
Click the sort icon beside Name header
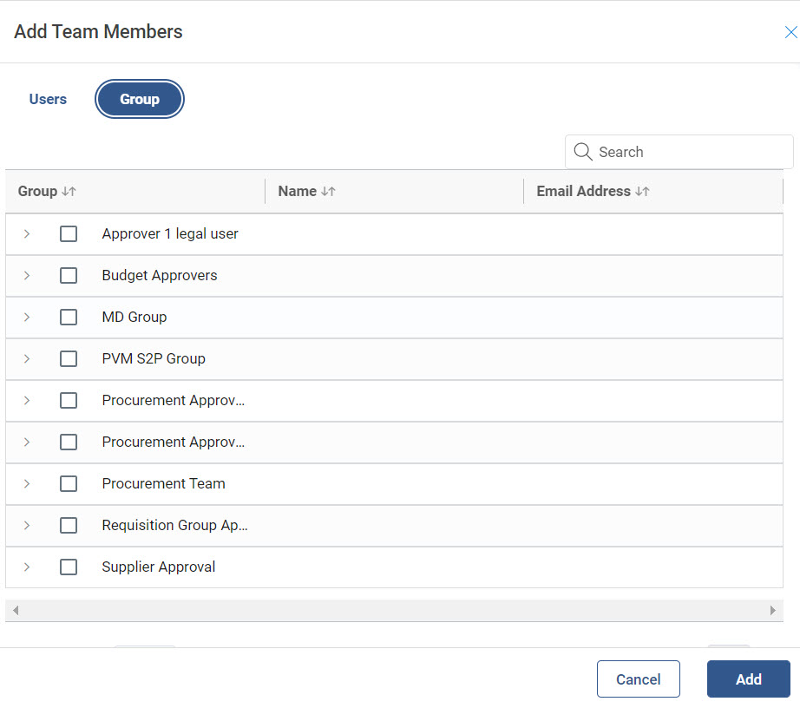pyautogui.click(x=328, y=192)
